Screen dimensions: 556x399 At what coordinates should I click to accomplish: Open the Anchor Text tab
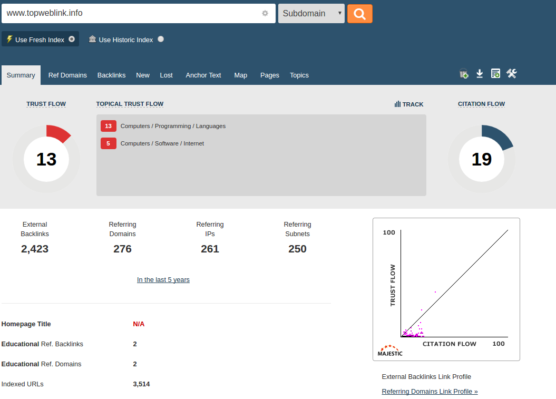pyautogui.click(x=203, y=75)
